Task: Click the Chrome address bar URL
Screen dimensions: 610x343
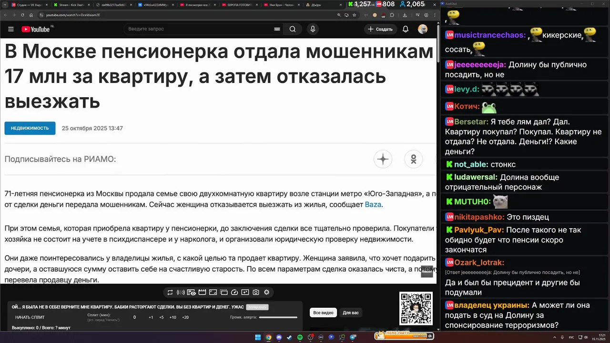Action: (x=72, y=15)
